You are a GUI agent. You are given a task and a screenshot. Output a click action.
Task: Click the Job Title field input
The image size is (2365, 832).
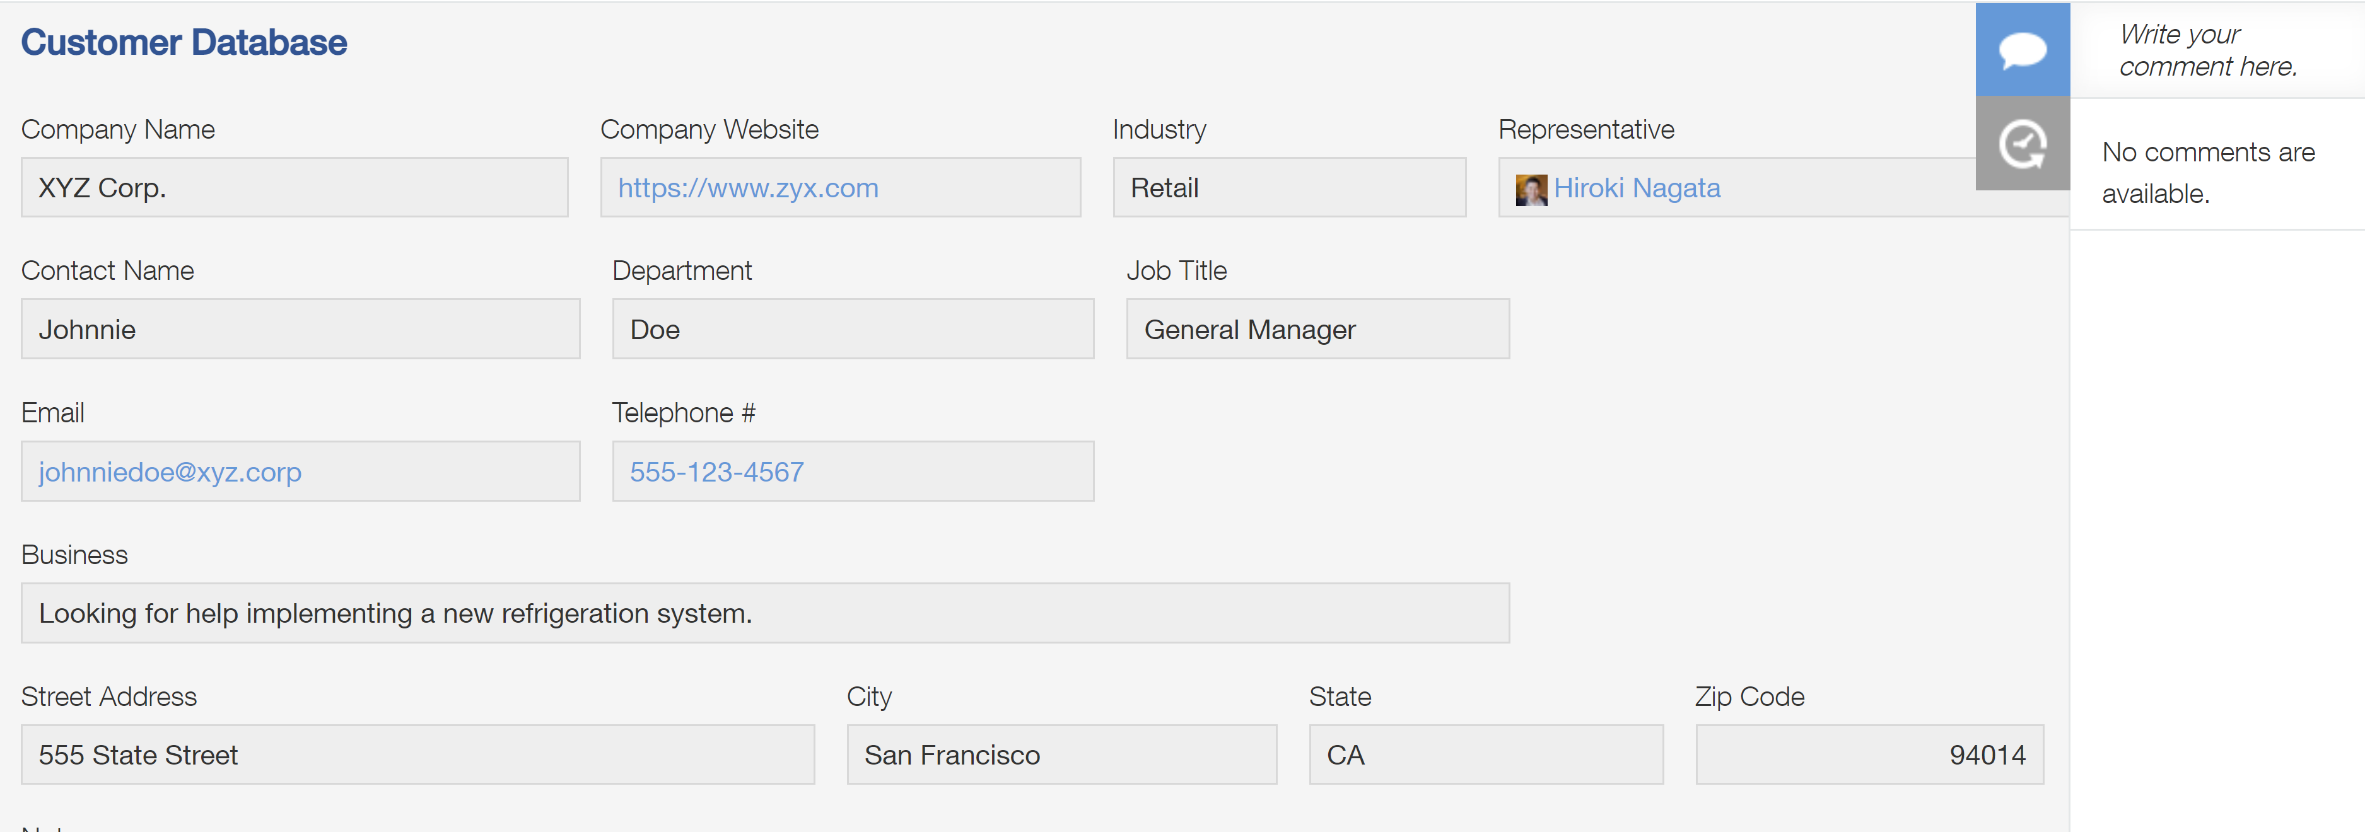point(1315,328)
